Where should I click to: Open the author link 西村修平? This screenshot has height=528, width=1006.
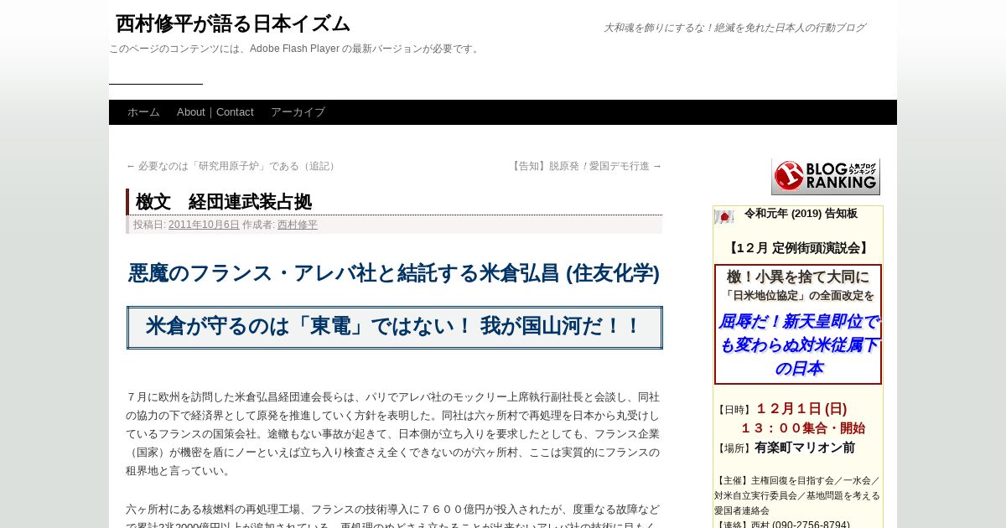click(298, 225)
